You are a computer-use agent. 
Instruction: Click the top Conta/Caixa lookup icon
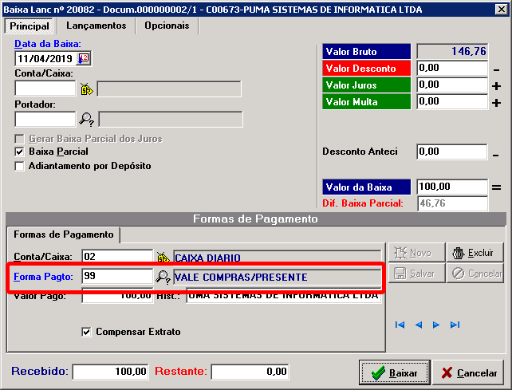86,89
